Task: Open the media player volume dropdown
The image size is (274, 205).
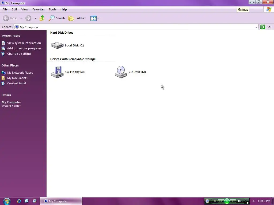Action: (242, 201)
